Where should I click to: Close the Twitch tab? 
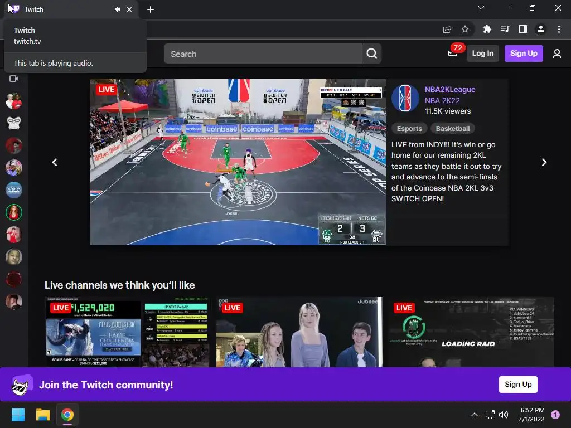[129, 9]
